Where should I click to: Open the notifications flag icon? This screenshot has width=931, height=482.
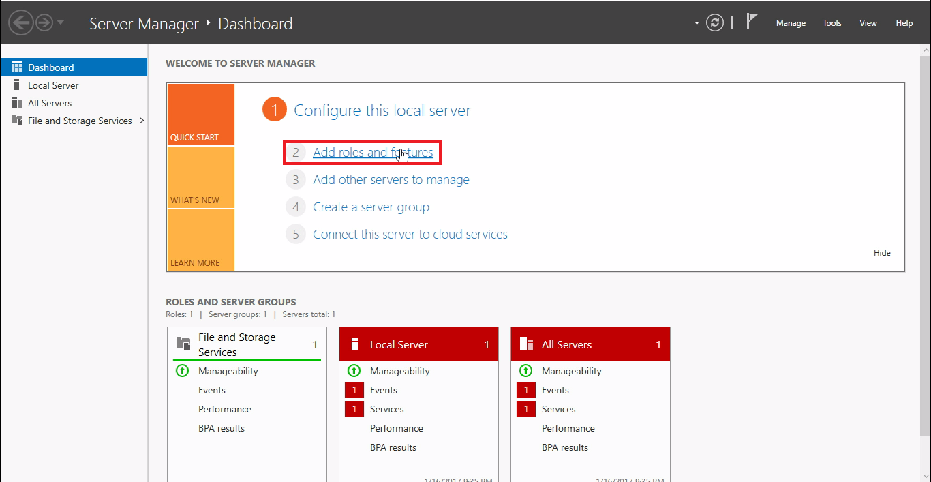pyautogui.click(x=752, y=22)
